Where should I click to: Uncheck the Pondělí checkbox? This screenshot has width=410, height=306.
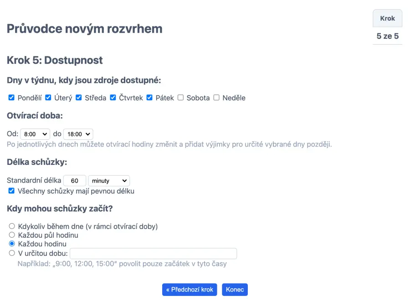click(12, 97)
